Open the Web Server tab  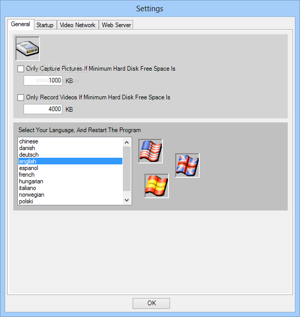[116, 25]
